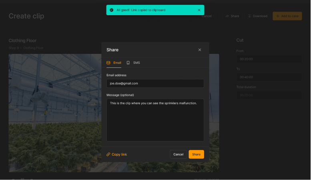Screen dimensions: 311x180
Task: Click the 'Shop B' breadcrumb text
Action: (x=14, y=48)
